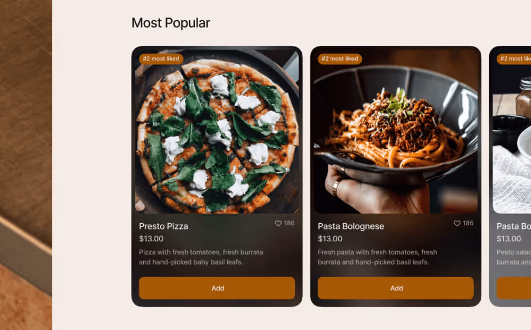Click the Pasta Bolognese $13.00 price
531x330 pixels.
[330, 239]
